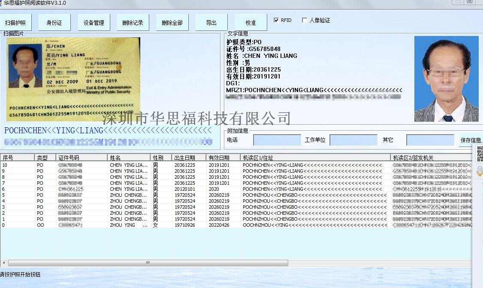Screen dimensions: 483x288
Task: Click the 保存信息 save info button
Action: tap(471, 140)
